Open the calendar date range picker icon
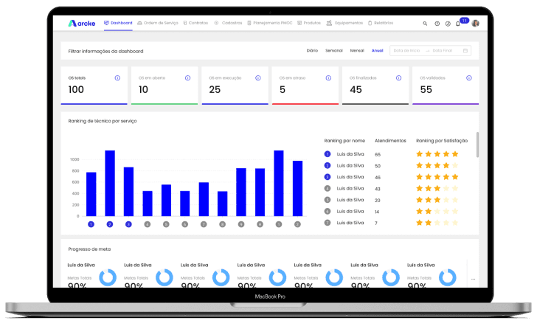This screenshot has height=326, width=537. (465, 51)
